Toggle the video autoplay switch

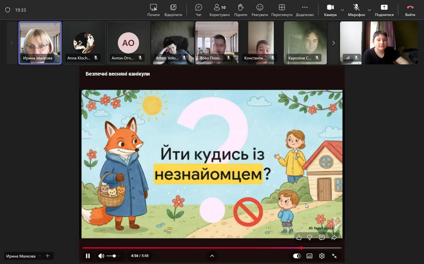[297, 256]
